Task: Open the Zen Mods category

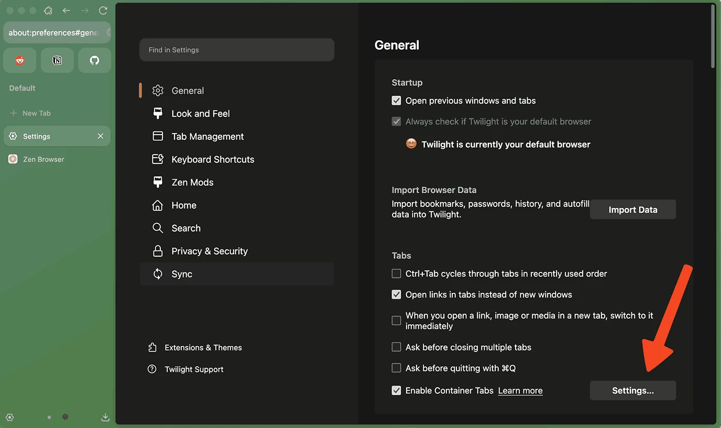Action: tap(237, 182)
